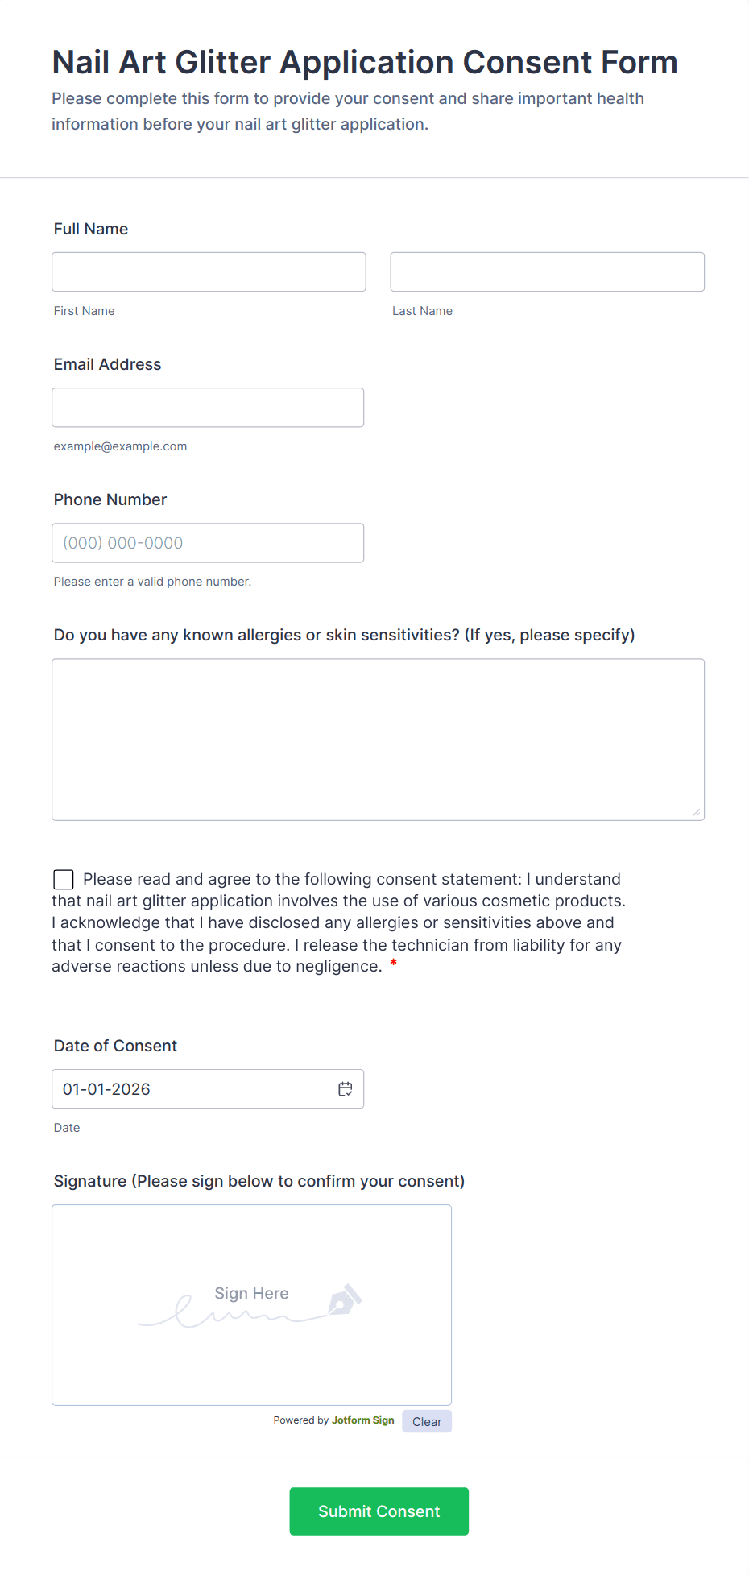Open the calendar date picker icon
The width and height of the screenshot is (749, 1575).
click(346, 1089)
